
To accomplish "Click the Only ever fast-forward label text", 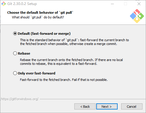I will point(37,73).
